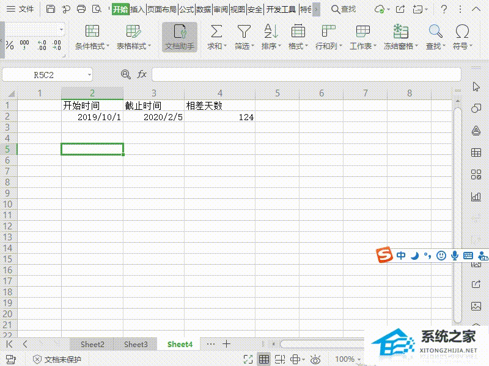Click the fx insert function icon
This screenshot has width=489, height=366.
click(x=142, y=74)
